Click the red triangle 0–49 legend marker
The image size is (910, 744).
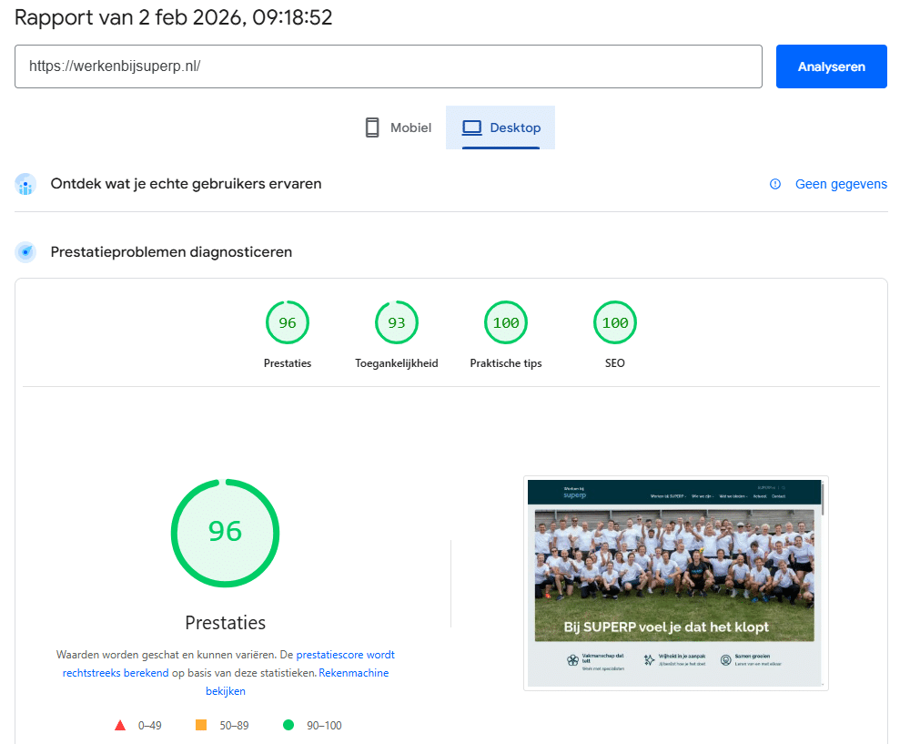click(120, 725)
